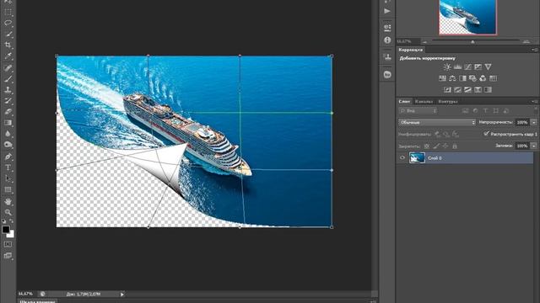Select the Blur tool
Screen dimensions: 540x303
8,134
